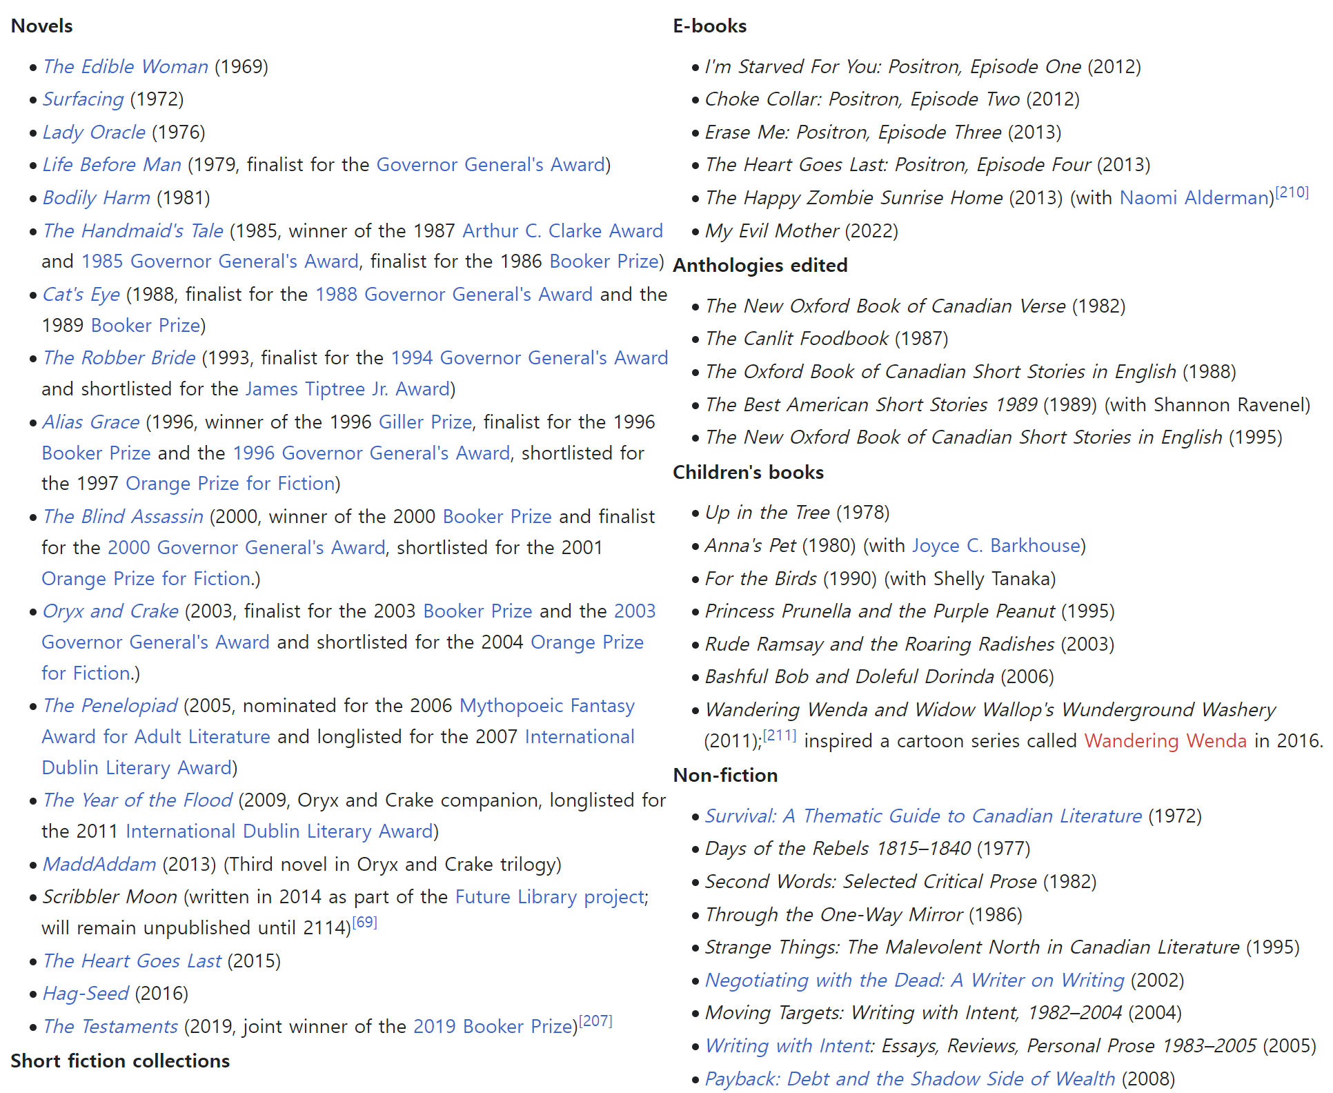1333x1093 pixels.
Task: Click the Giller Prize link
Action: (x=425, y=422)
